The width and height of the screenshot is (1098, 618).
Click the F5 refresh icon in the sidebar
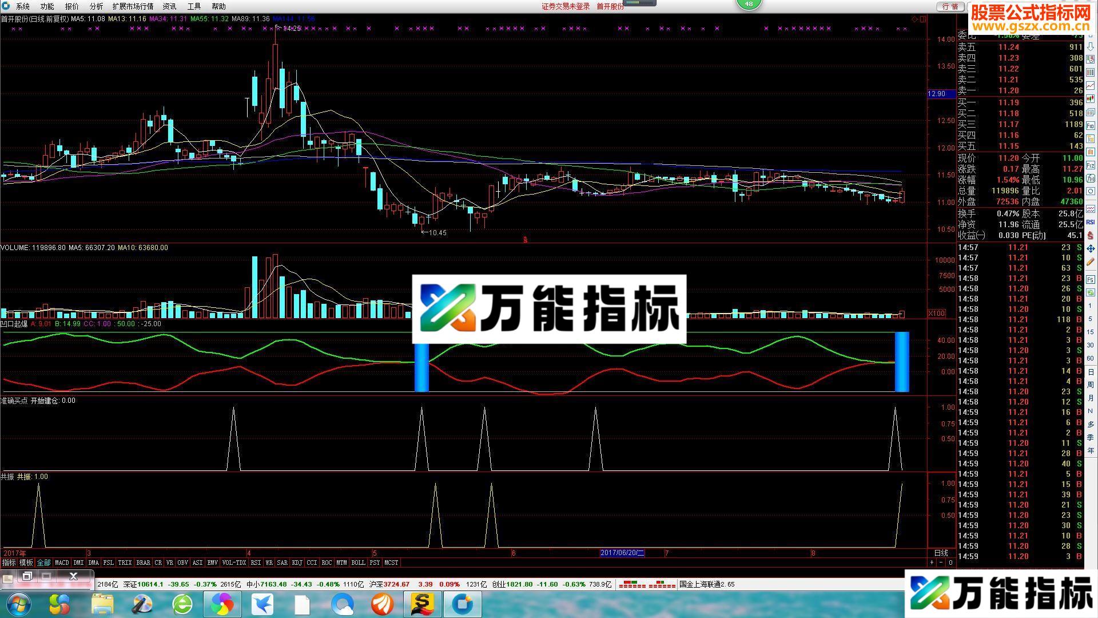point(1091,279)
